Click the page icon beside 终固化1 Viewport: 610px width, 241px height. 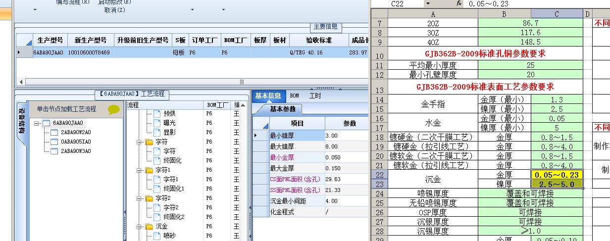(x=157, y=189)
